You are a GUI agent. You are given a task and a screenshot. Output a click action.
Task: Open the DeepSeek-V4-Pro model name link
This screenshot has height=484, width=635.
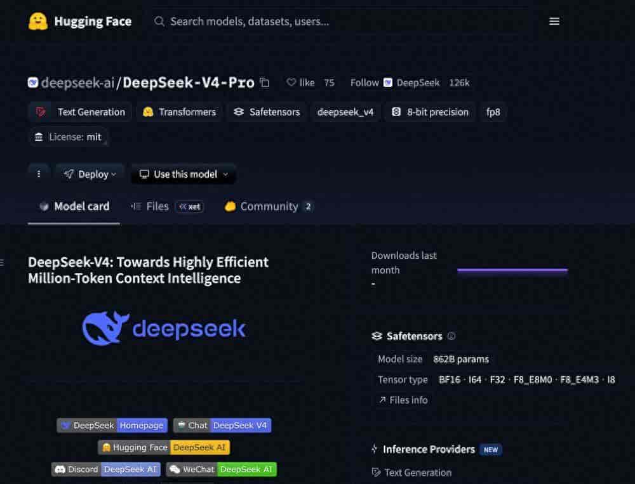189,82
